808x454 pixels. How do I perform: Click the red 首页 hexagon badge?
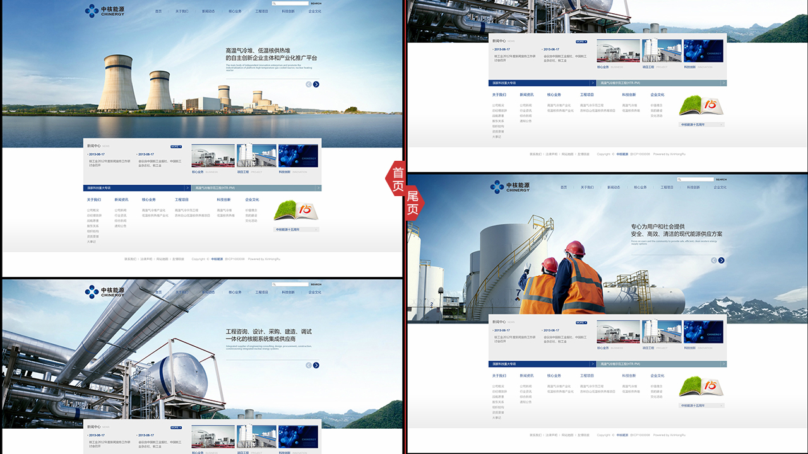398,178
